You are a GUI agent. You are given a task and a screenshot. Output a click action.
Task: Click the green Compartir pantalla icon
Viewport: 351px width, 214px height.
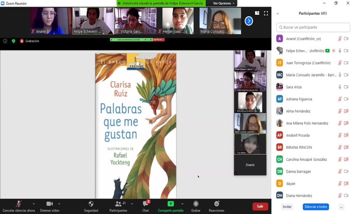tap(170, 204)
